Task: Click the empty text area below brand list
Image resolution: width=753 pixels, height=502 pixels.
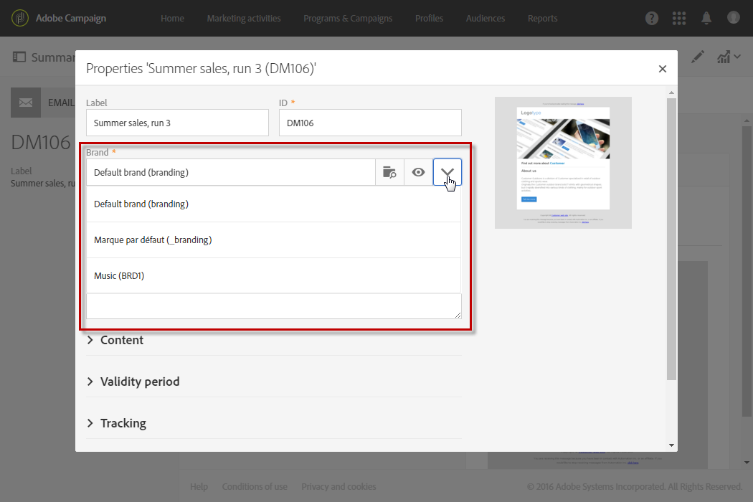Action: point(274,306)
